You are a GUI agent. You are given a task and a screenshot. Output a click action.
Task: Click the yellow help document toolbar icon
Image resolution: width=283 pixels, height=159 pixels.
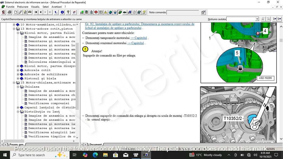pyautogui.click(x=144, y=12)
